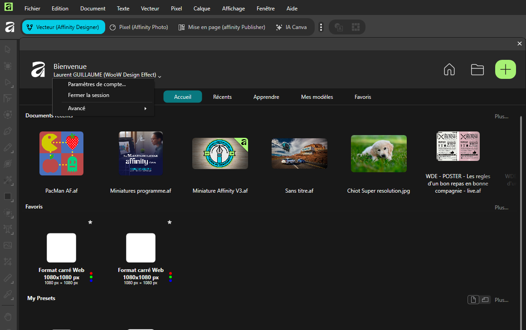
Task: Expand the Laurent GUILLAUME account dropdown chevron
Action: click(160, 76)
